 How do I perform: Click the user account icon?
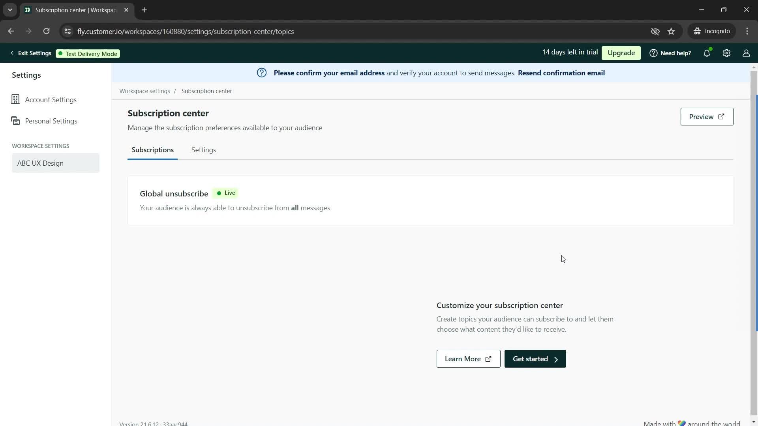click(746, 52)
